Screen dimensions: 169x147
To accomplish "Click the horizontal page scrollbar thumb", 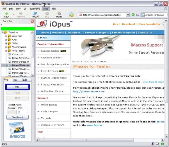I will (86, 140).
